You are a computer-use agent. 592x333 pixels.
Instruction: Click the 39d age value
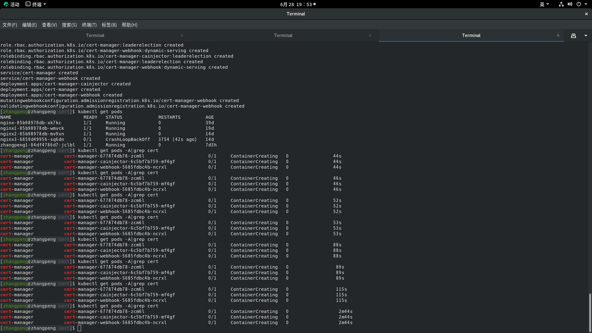210,123
